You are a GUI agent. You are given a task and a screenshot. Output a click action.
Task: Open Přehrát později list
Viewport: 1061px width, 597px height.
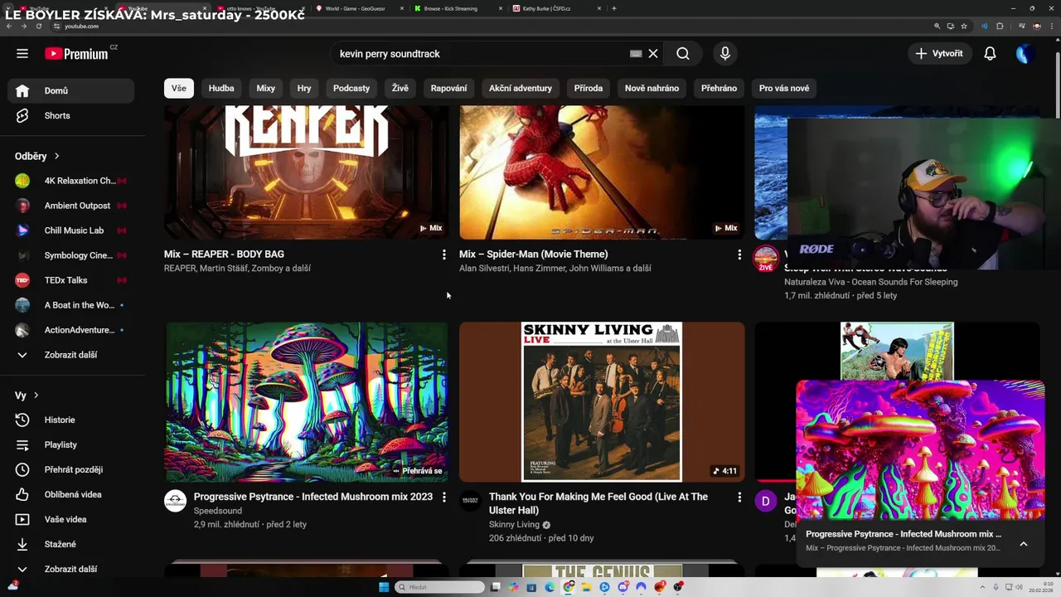(x=71, y=469)
